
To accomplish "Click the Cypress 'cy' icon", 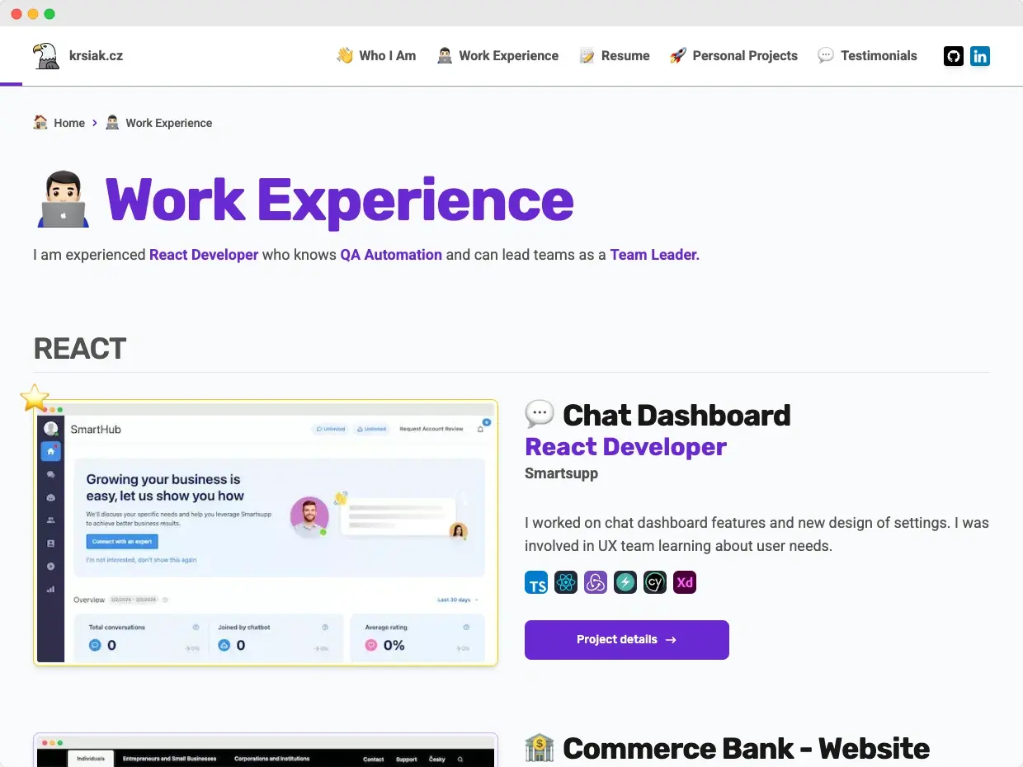I will coord(655,583).
